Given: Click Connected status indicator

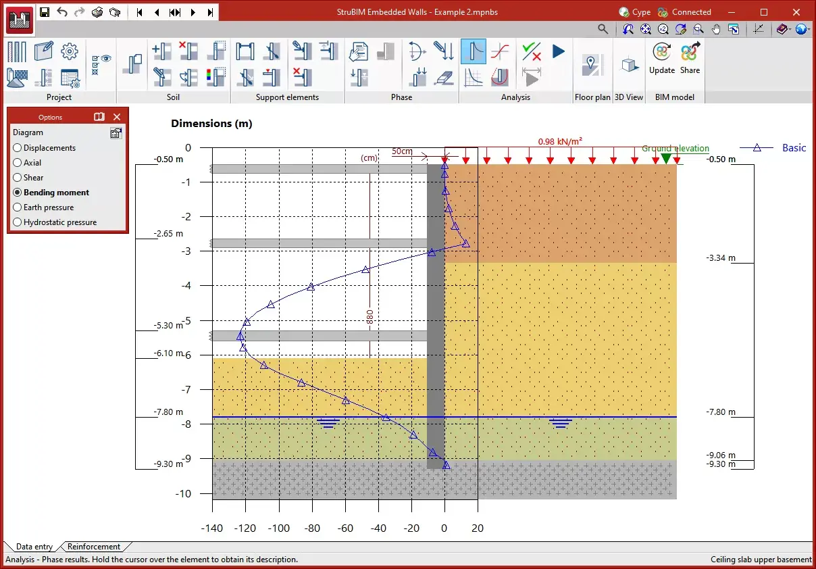Looking at the screenshot, I should tap(684, 12).
